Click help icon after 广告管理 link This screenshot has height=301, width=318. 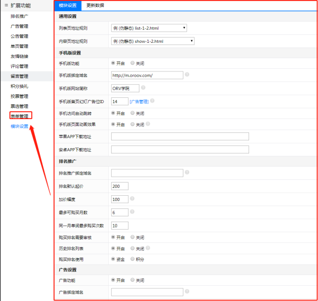(152, 101)
